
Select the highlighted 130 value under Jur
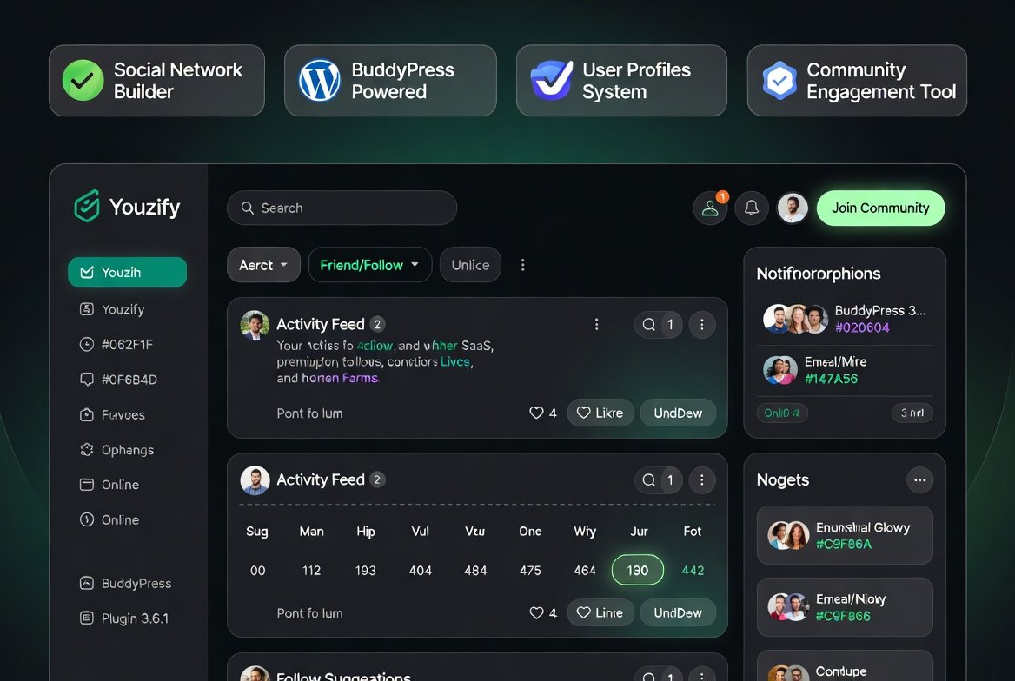tap(638, 571)
